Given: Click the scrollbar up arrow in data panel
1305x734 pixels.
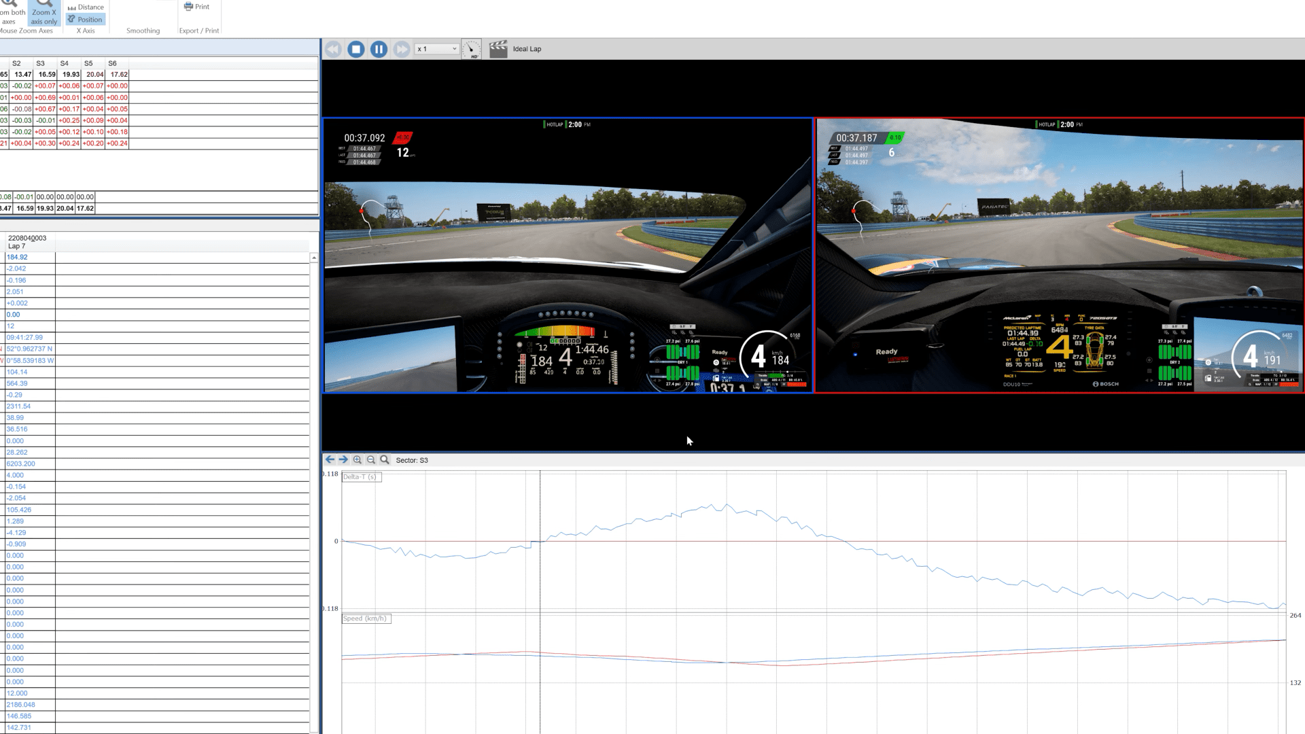Looking at the screenshot, I should [x=313, y=258].
